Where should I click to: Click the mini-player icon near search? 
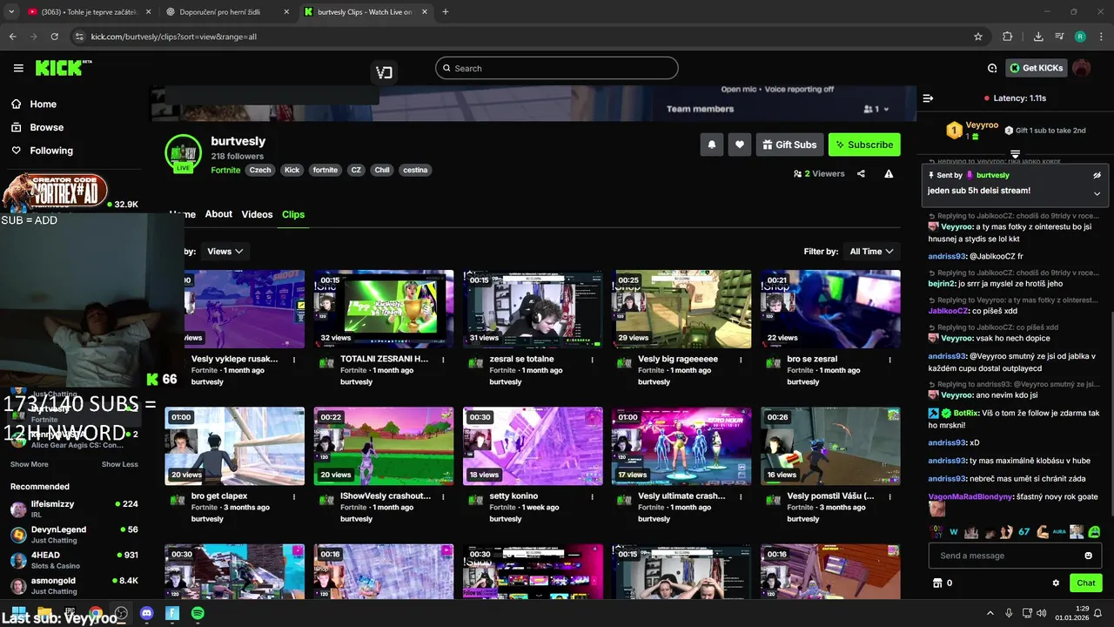coord(384,72)
